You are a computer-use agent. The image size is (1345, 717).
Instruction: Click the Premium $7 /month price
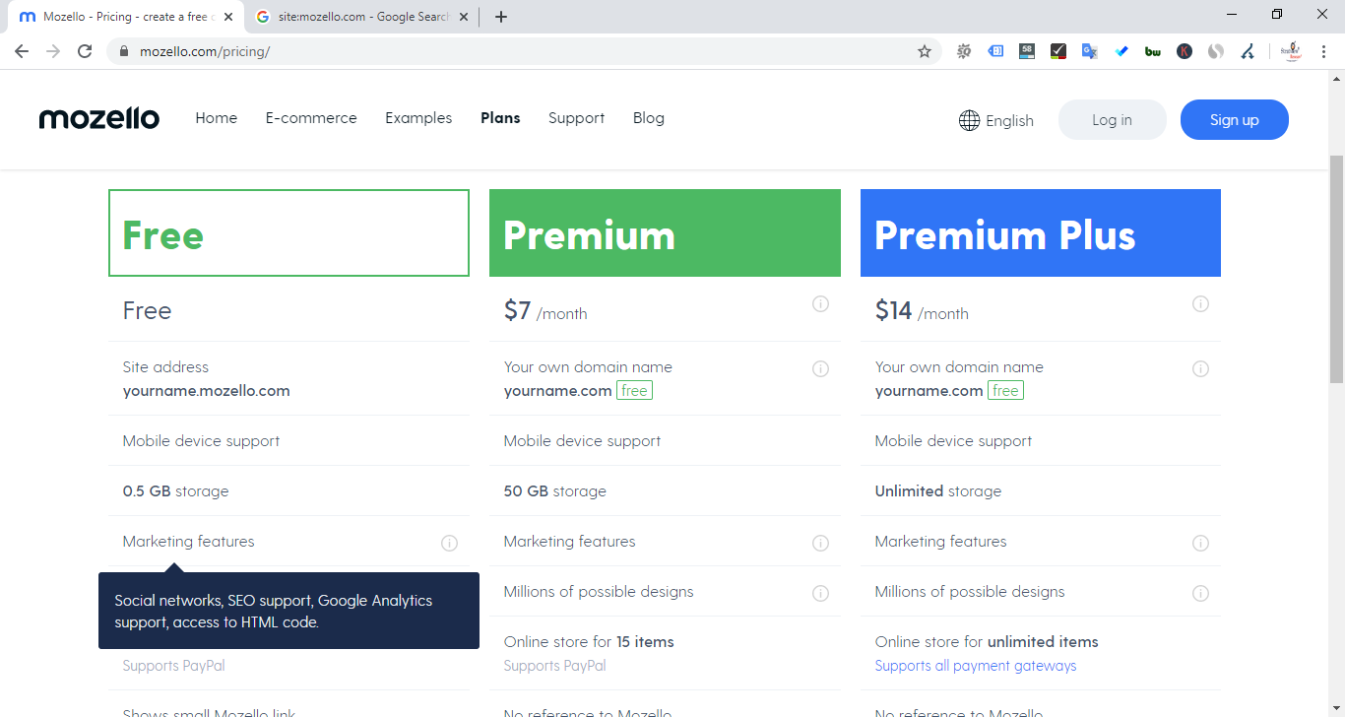[545, 311]
